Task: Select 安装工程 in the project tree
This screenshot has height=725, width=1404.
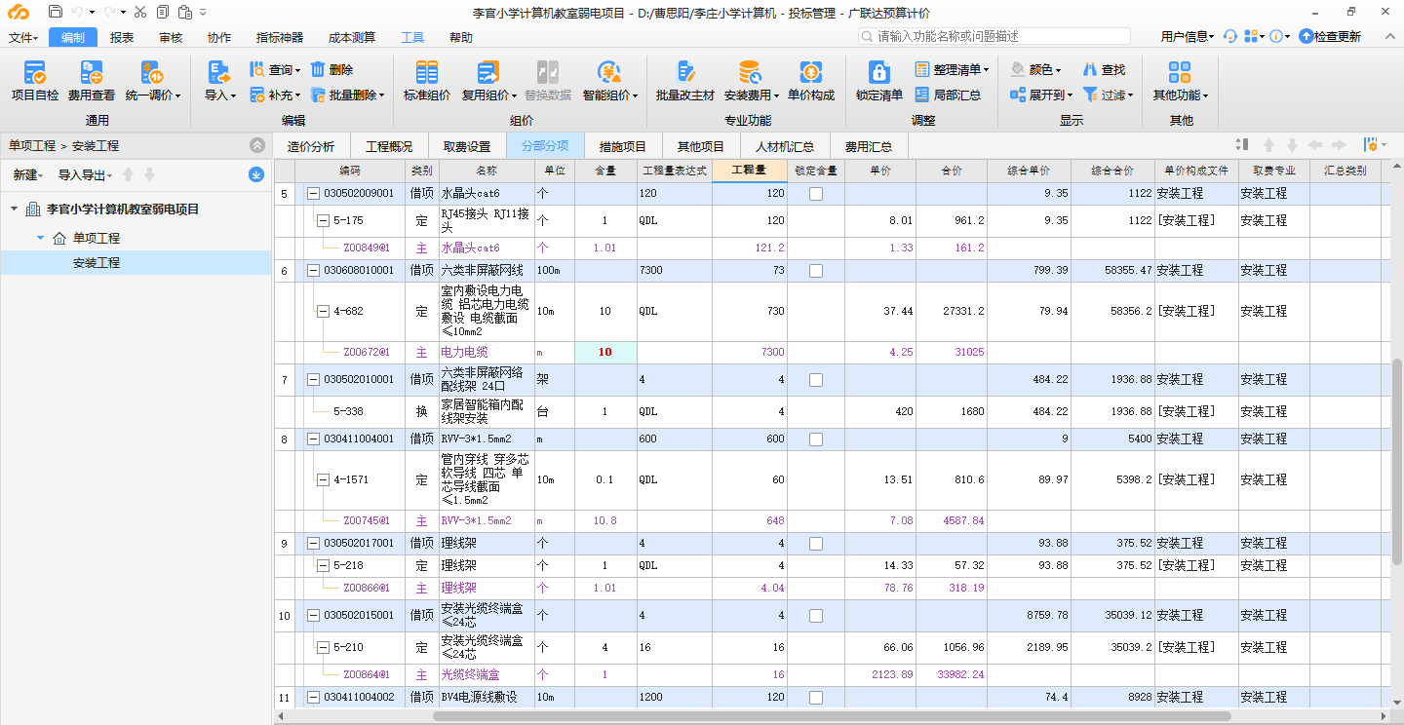Action: (96, 263)
